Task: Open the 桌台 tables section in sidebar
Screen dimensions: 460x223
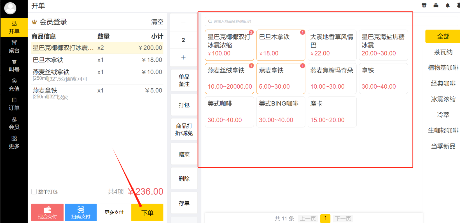Action: (x=14, y=47)
